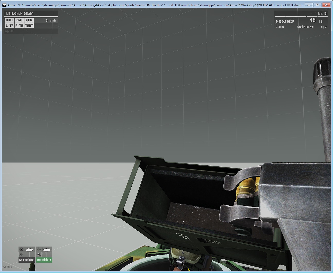Click the dimmed engine icon under L-TR
This screenshot has height=273, width=333.
coord(7,31)
